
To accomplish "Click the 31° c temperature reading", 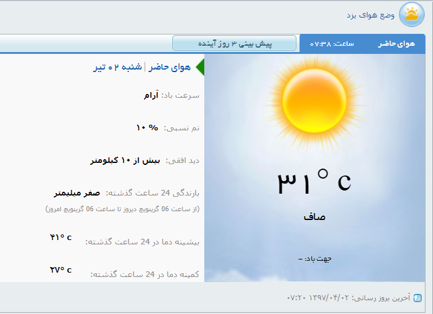I will click(x=314, y=182).
